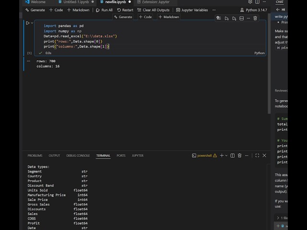Image resolution: width=307 pixels, height=230 pixels.
Task: Select the TERMINAL panel tab
Action: tap(103, 155)
